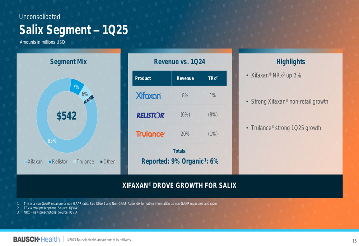Screen dimensions: 359x246
Task: Click the "Totals:" label
Action: [180, 151]
